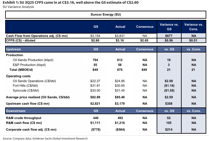
Task: Select the $85.48 average price realized value
Action: [120, 97]
